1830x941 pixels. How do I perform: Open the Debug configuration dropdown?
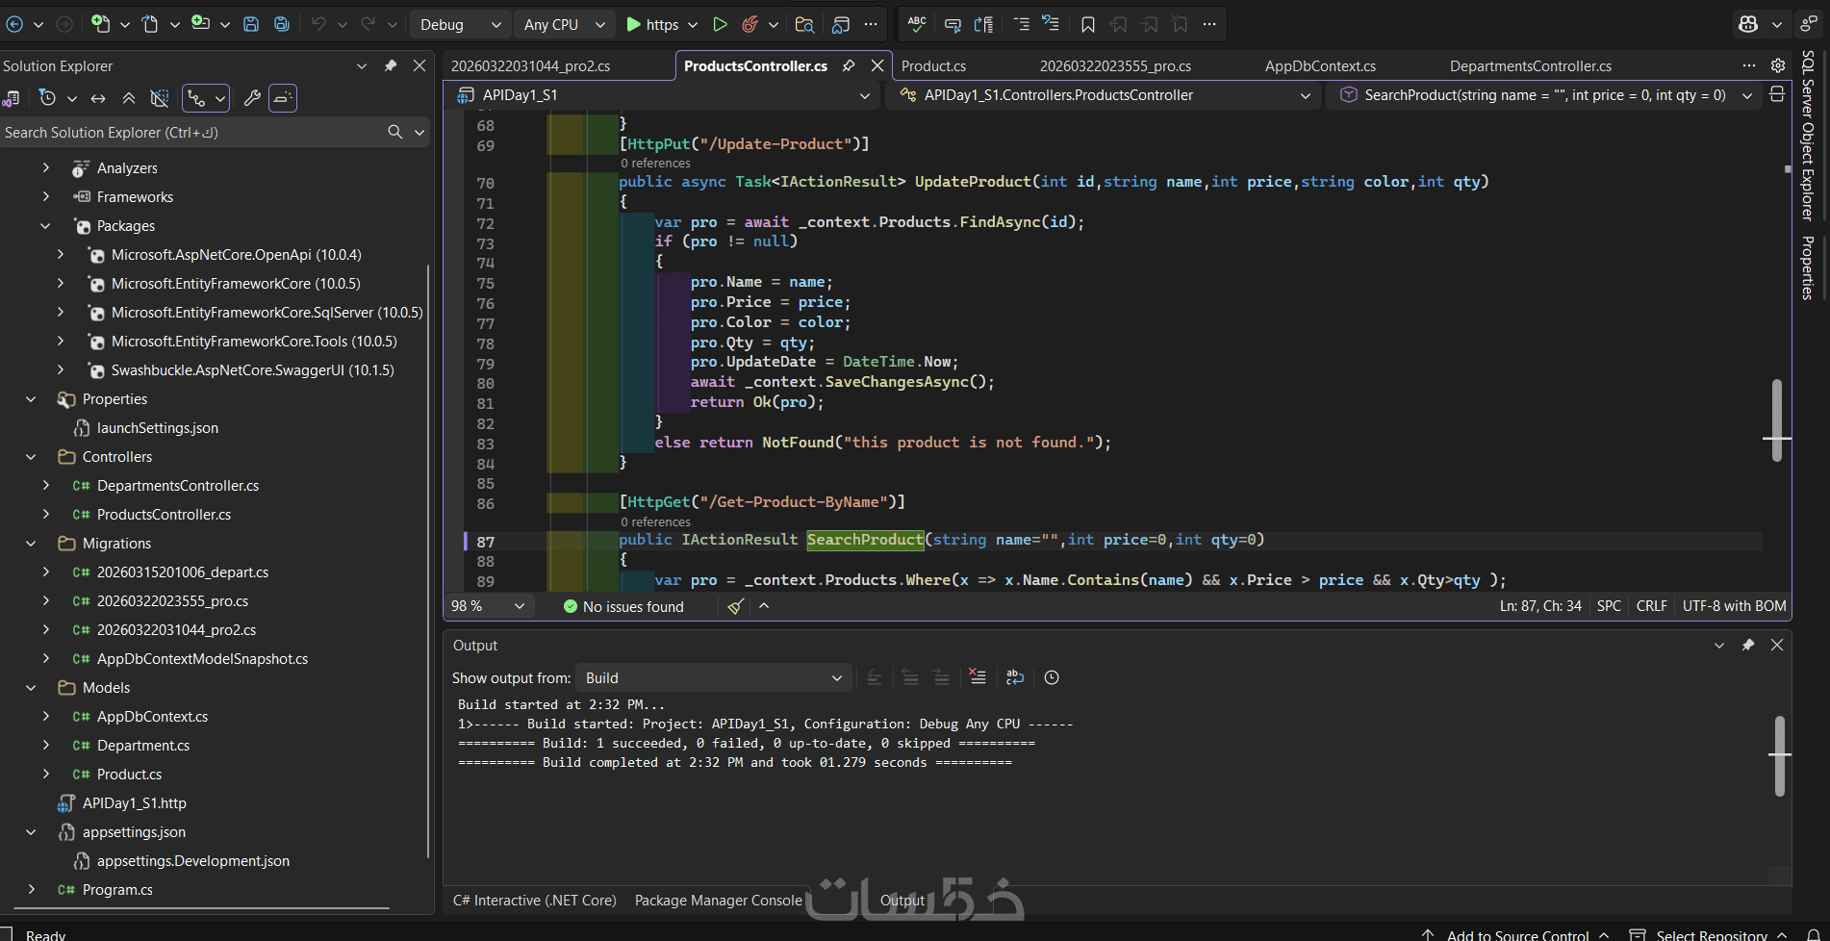(x=460, y=24)
